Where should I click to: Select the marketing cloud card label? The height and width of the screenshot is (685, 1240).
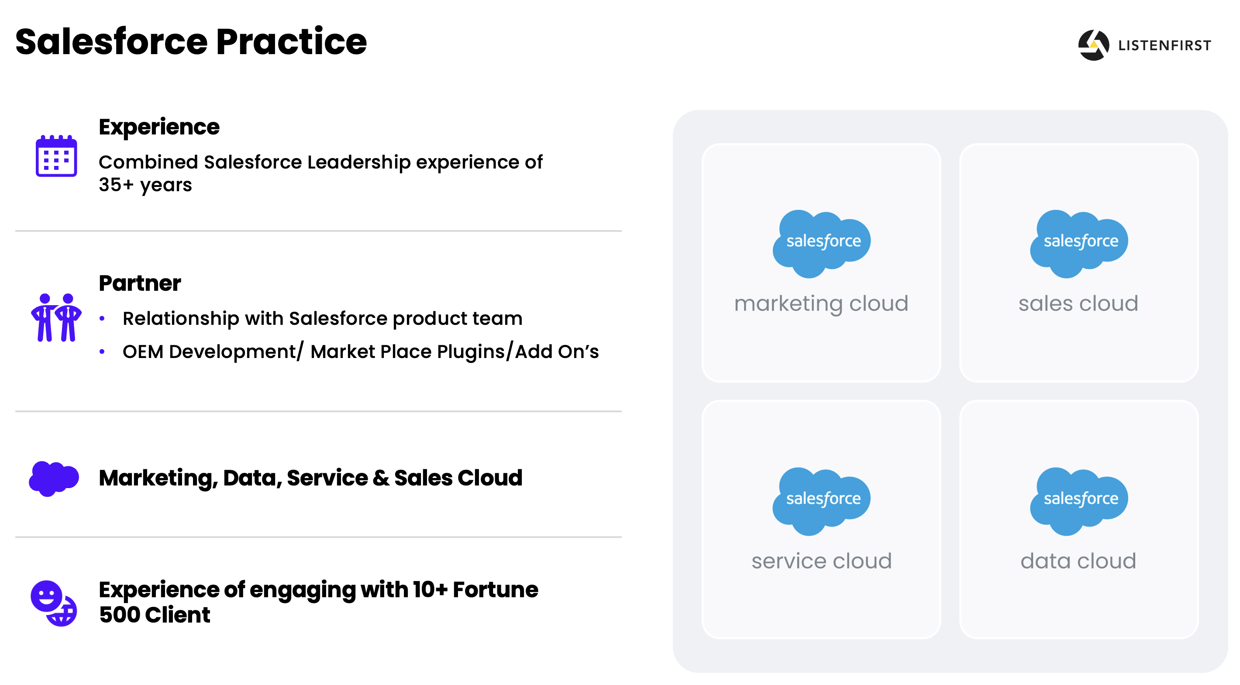(x=821, y=304)
